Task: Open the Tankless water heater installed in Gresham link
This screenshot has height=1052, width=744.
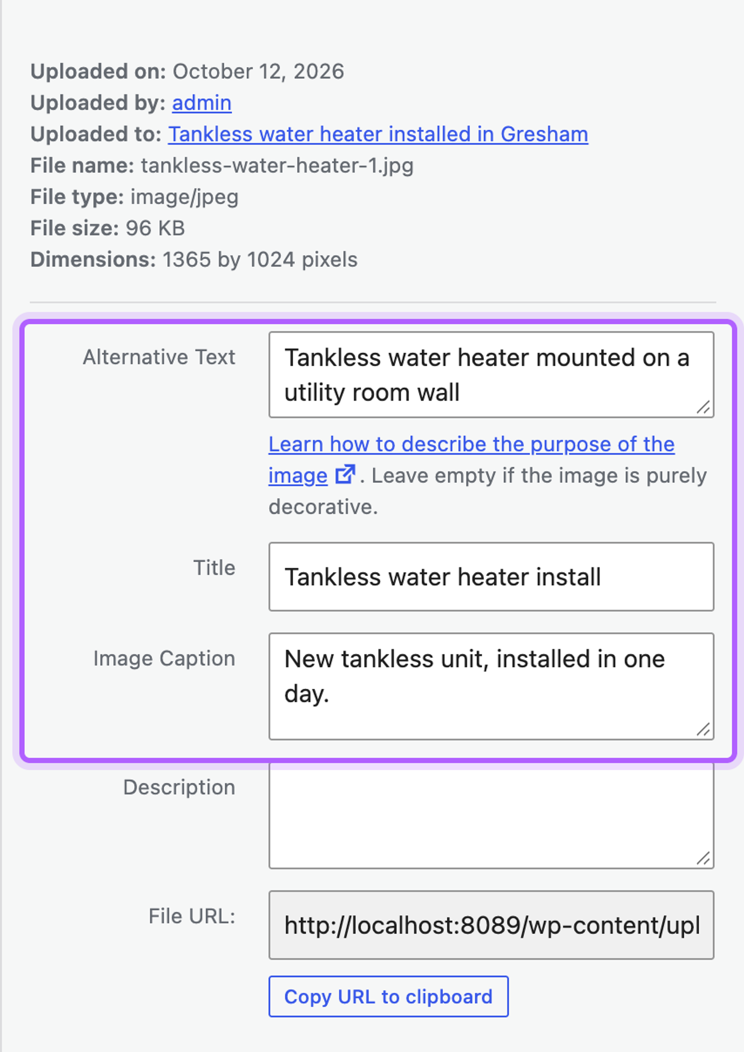Action: click(378, 134)
